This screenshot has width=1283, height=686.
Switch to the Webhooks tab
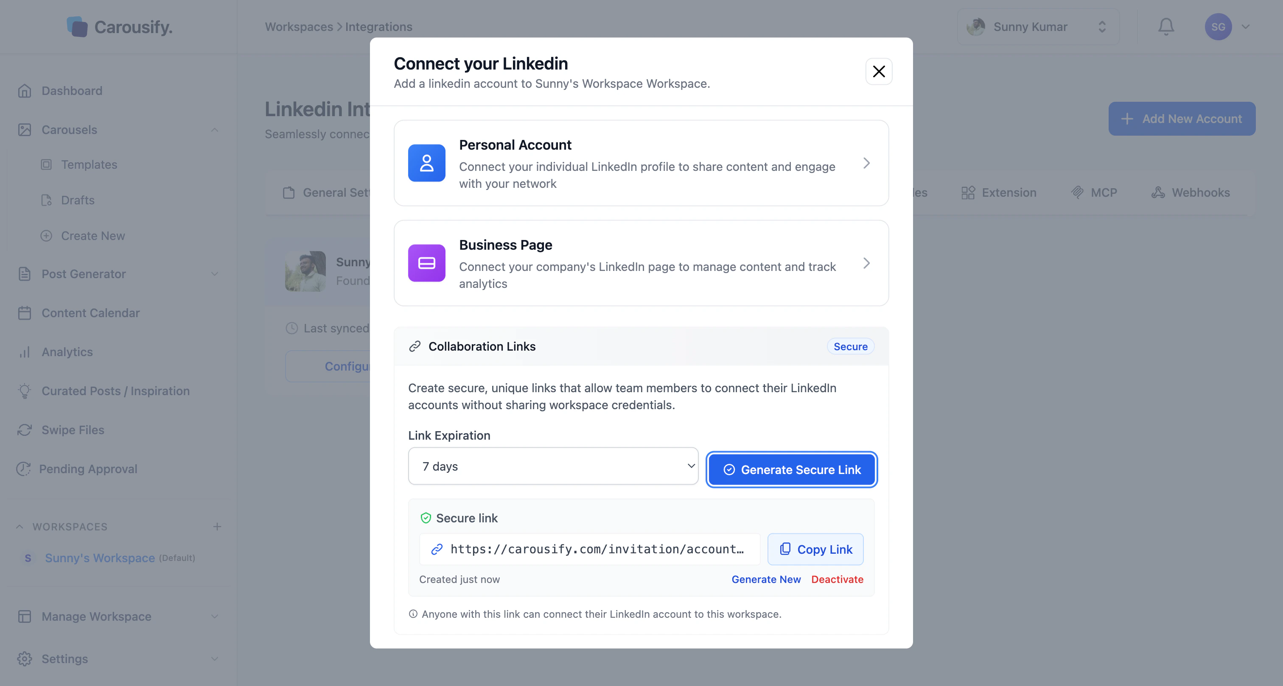point(1191,192)
